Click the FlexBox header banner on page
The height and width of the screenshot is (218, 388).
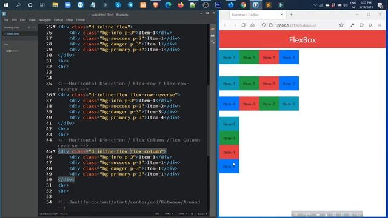303,39
